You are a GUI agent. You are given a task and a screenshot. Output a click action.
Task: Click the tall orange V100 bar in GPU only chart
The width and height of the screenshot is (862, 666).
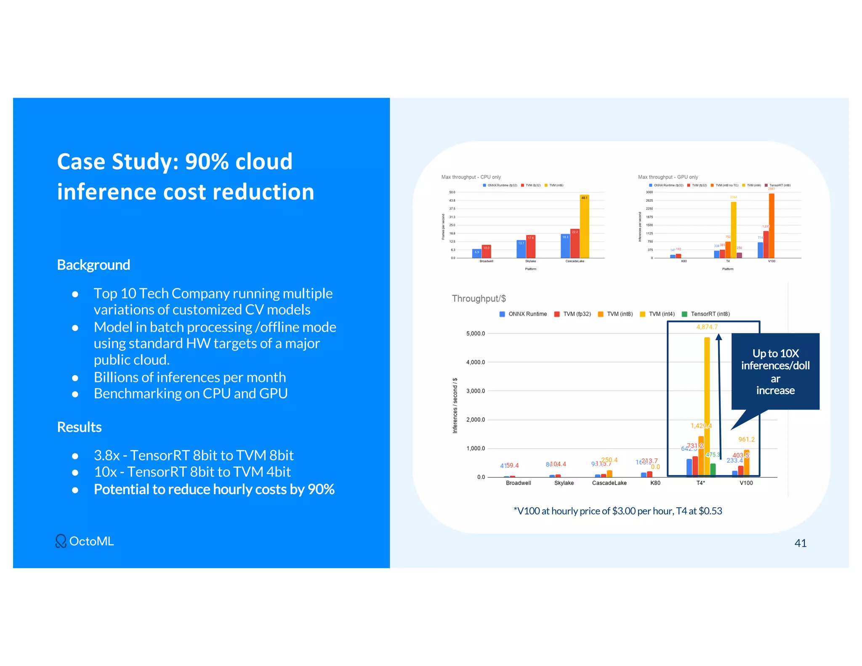772,226
